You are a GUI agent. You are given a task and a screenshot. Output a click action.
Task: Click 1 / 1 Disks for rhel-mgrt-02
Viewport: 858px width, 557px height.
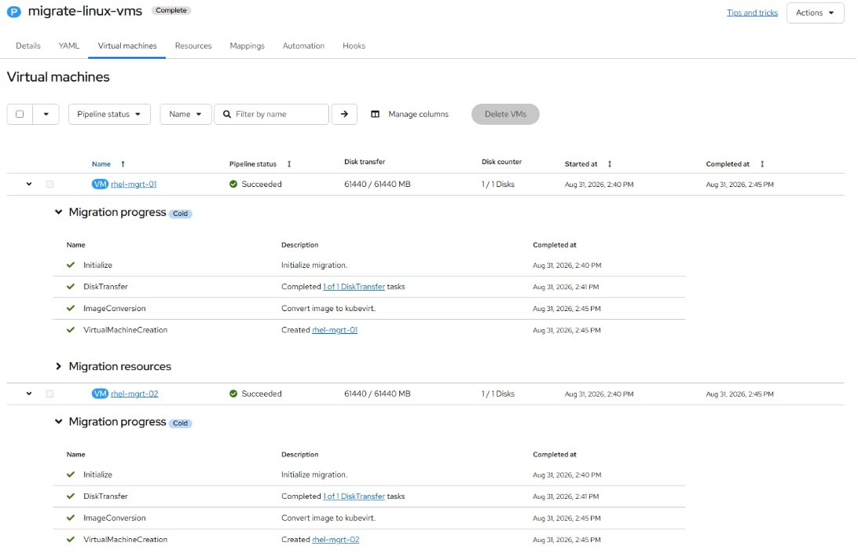[498, 394]
